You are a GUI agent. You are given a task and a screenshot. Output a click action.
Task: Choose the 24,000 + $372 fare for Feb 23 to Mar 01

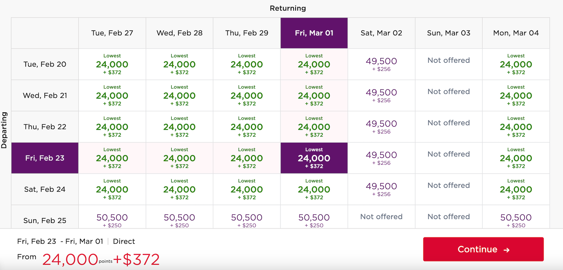[314, 158]
